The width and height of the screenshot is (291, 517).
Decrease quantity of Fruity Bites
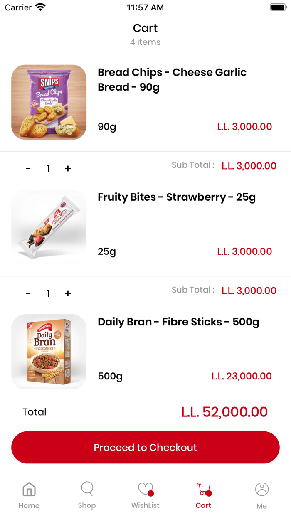[x=28, y=293]
